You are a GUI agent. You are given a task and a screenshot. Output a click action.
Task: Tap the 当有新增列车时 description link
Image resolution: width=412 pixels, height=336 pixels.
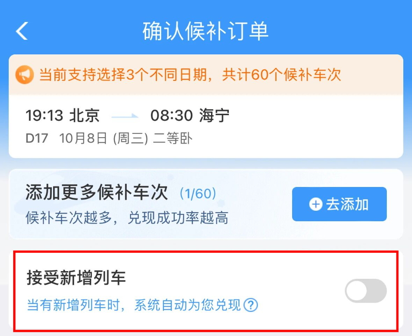(134, 305)
